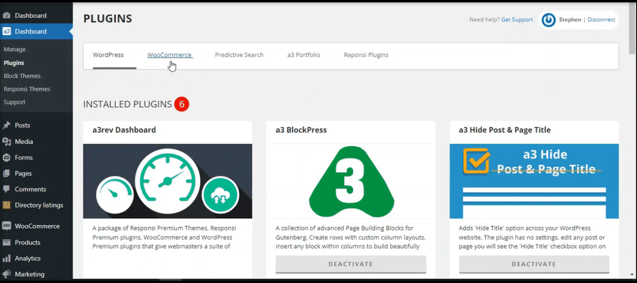Click the Products box icon

click(x=6, y=242)
